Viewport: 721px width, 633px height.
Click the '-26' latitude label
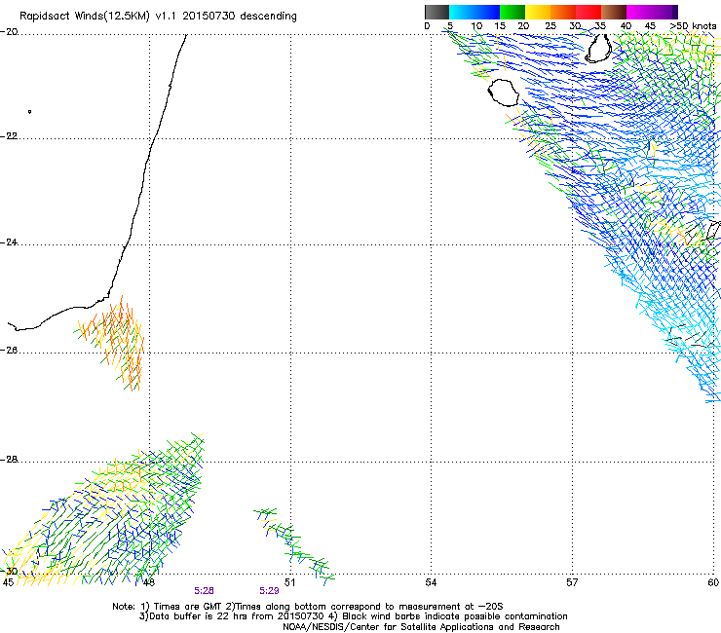(x=9, y=351)
